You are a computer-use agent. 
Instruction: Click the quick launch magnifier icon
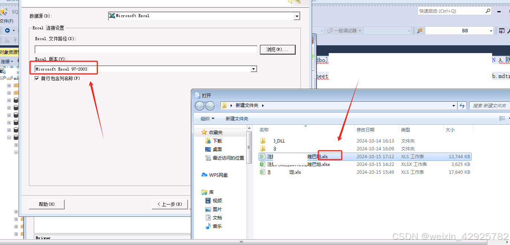[x=488, y=11]
